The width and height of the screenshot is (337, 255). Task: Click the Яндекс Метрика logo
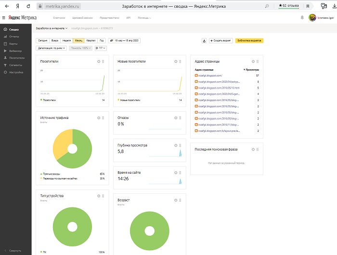(23, 18)
